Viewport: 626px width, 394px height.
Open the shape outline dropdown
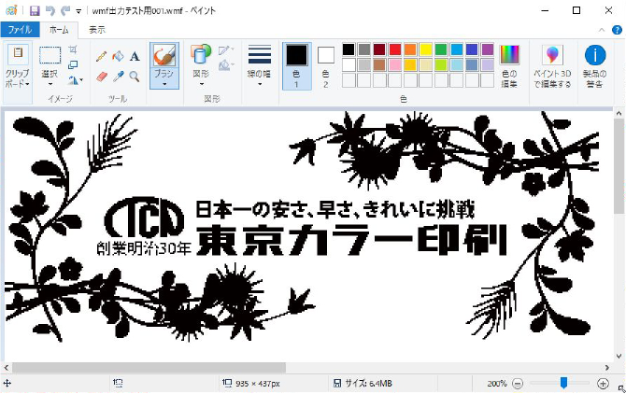click(226, 49)
